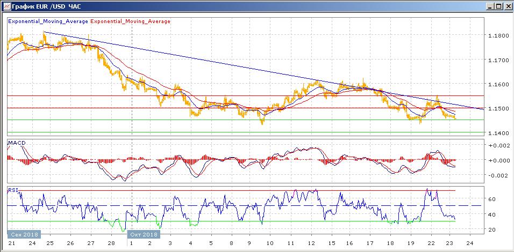The height and width of the screenshot is (252, 514).
Task: Minimize the EUR/USD chart window
Action: tap(489, 6)
